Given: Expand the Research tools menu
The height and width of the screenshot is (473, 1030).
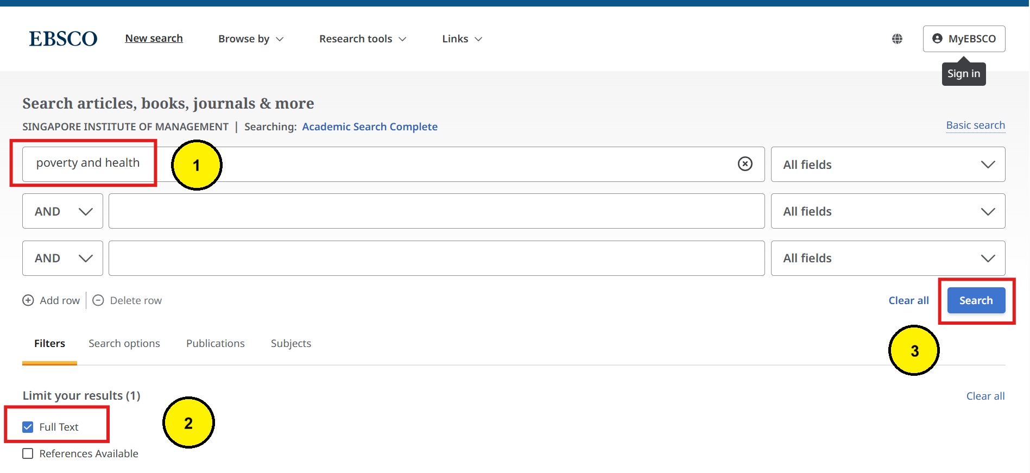Looking at the screenshot, I should pyautogui.click(x=363, y=39).
